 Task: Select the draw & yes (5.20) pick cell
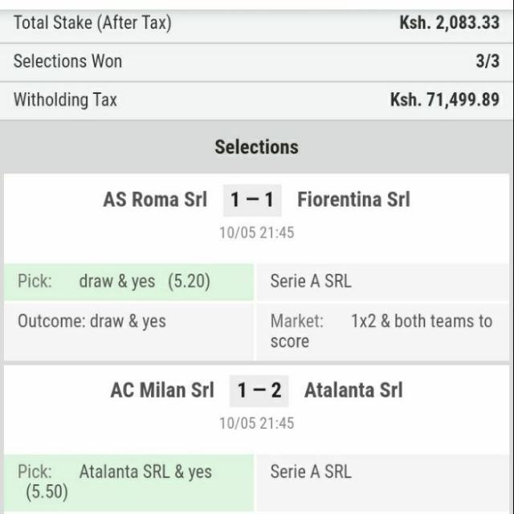point(128,282)
